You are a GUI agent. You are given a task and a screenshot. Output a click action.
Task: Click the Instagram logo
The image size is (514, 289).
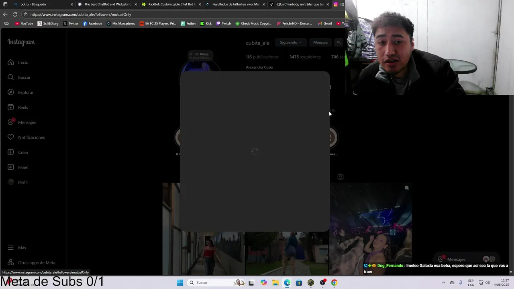[x=21, y=42]
